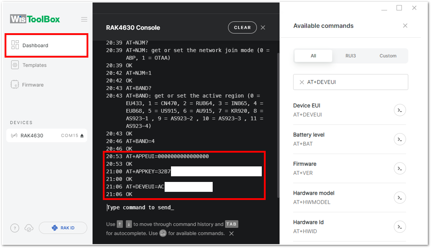Viewport: 431px width, 248px height.
Task: Eject the RAK4630 device with the eject icon
Action: coord(82,135)
